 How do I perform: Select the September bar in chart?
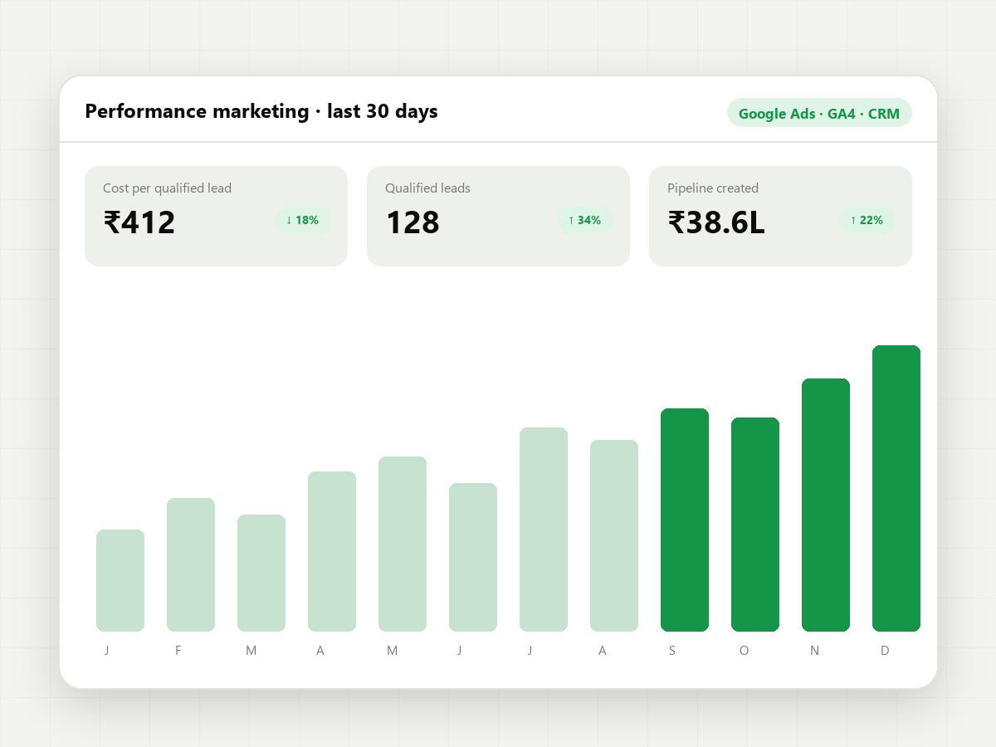pyautogui.click(x=685, y=520)
